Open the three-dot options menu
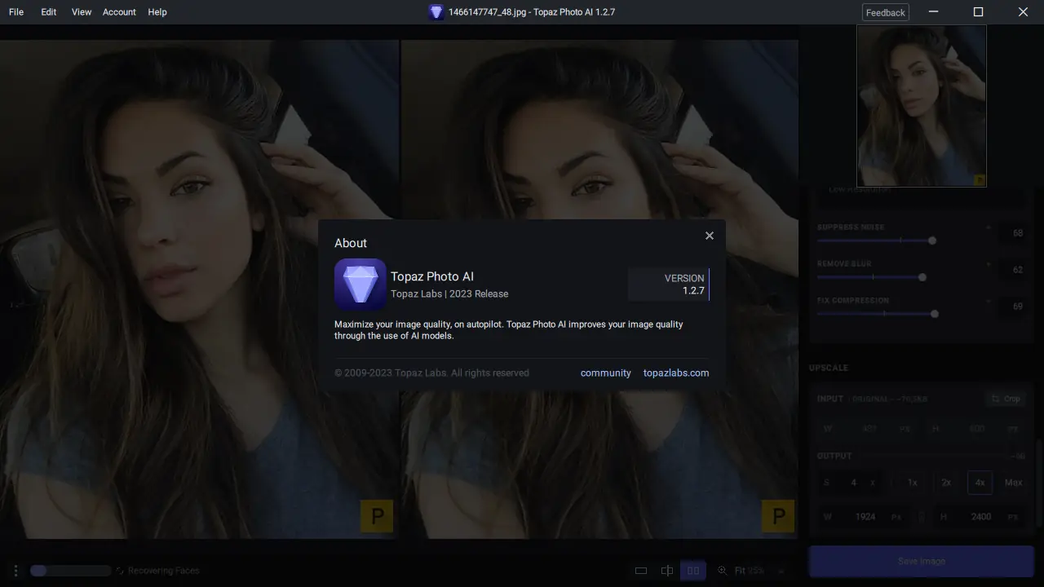This screenshot has height=587, width=1044. [x=15, y=571]
